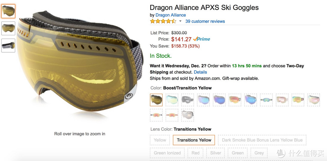The image size is (327, 161).
Task: Select the first goggles thumbnail image
Action: coord(8,11)
